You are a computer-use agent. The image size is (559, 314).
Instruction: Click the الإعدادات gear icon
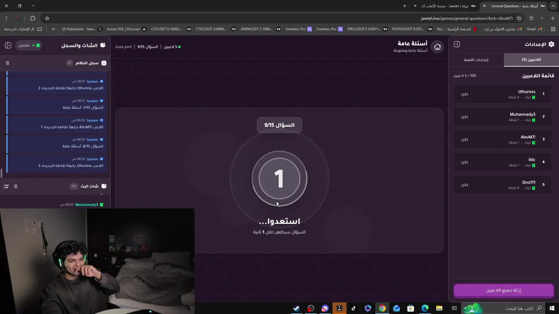click(x=551, y=44)
